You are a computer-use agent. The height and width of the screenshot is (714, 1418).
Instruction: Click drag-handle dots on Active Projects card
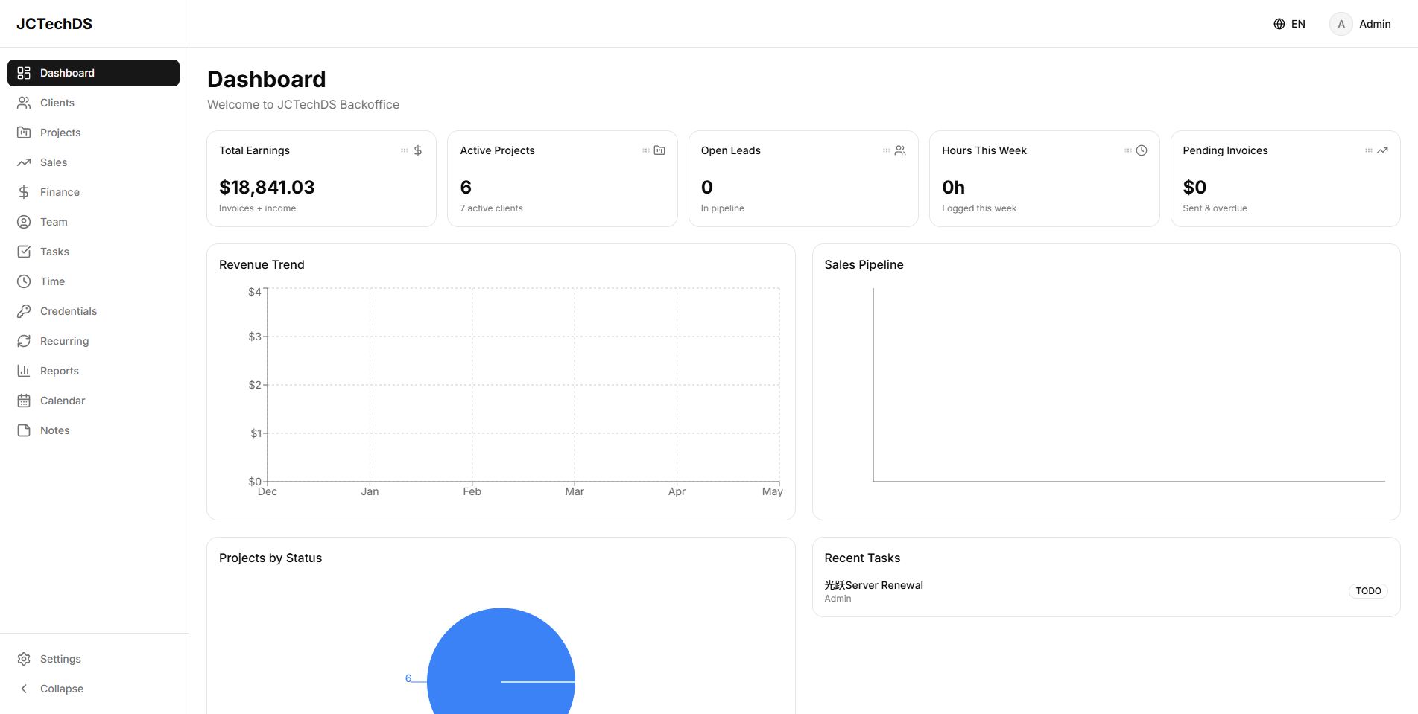coord(646,150)
